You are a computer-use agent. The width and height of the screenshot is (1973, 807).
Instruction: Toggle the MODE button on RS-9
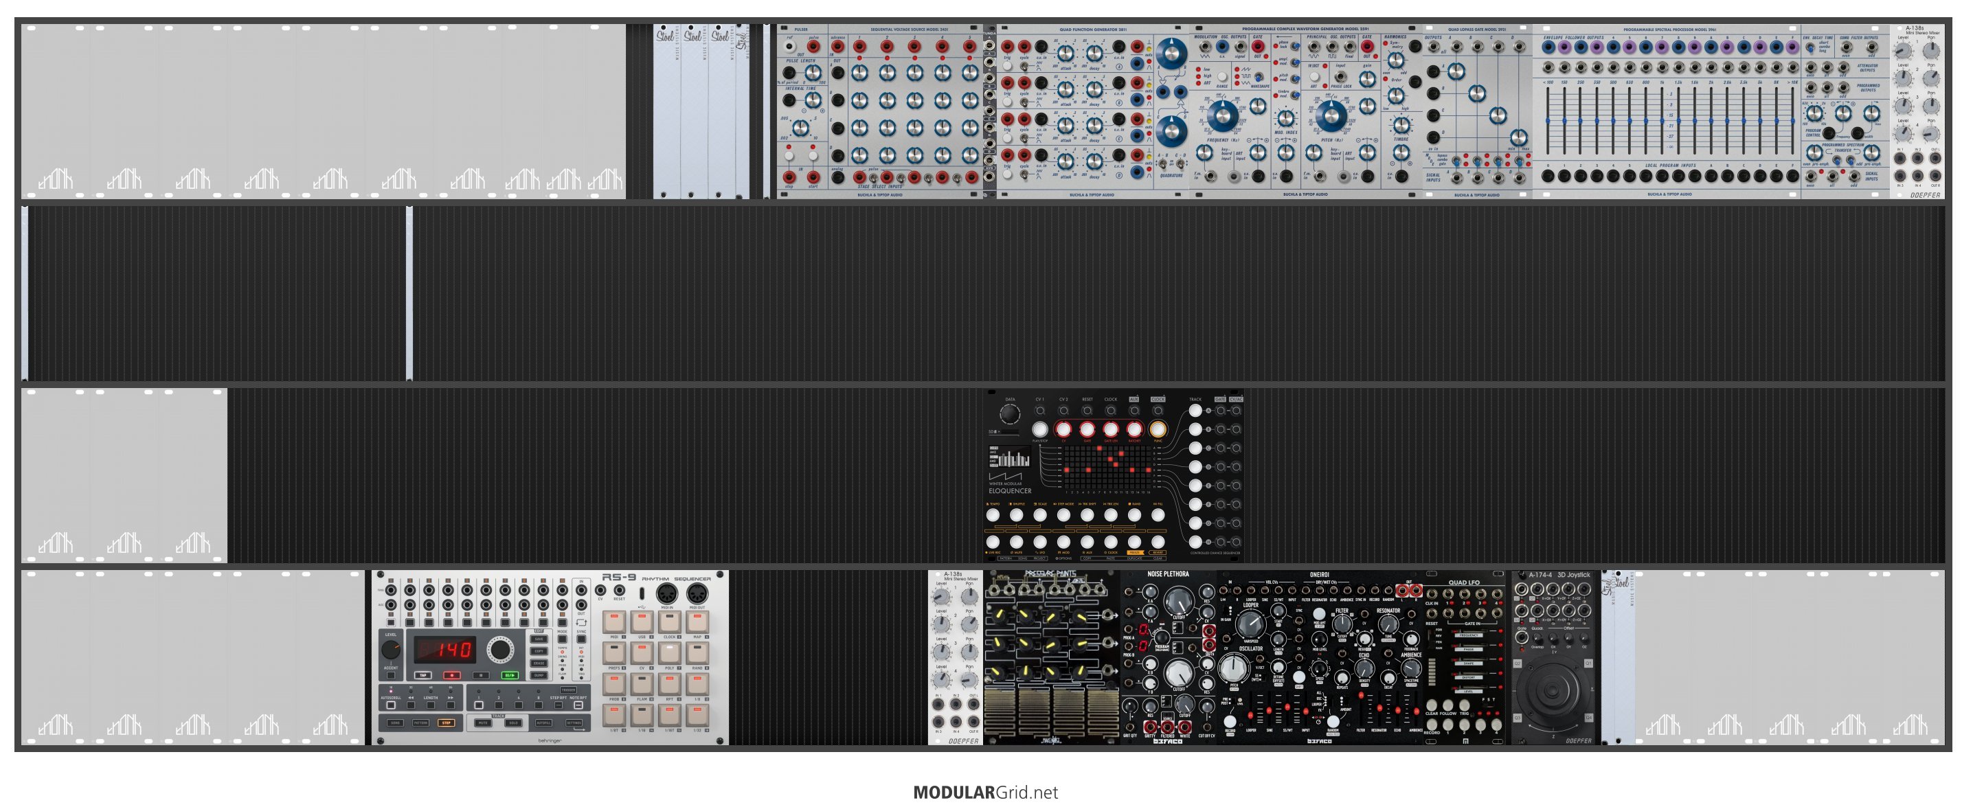pos(562,639)
